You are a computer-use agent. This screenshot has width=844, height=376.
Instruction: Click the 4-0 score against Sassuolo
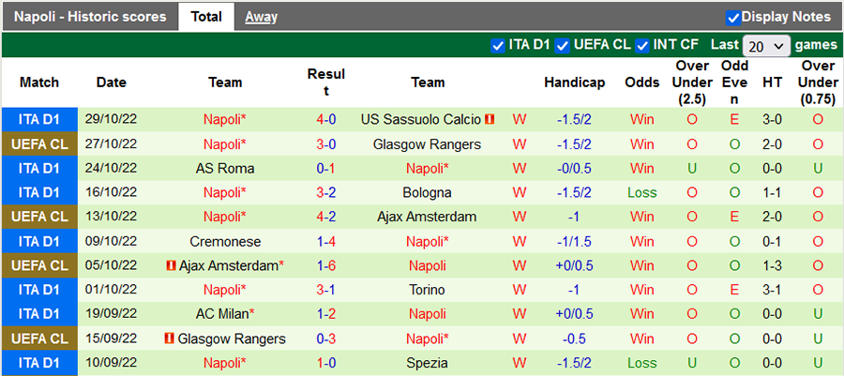click(325, 120)
